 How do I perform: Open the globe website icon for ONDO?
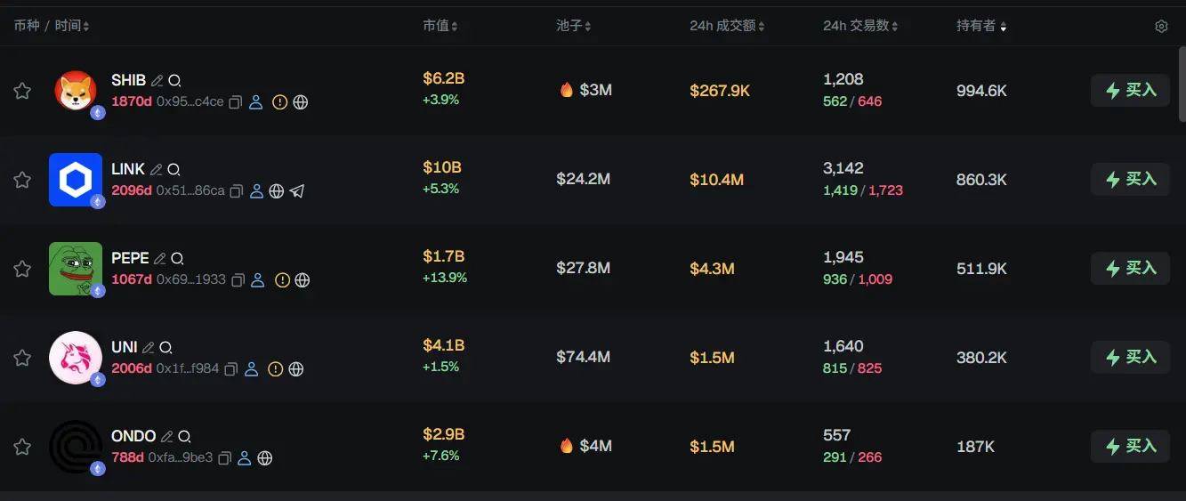pyautogui.click(x=264, y=458)
